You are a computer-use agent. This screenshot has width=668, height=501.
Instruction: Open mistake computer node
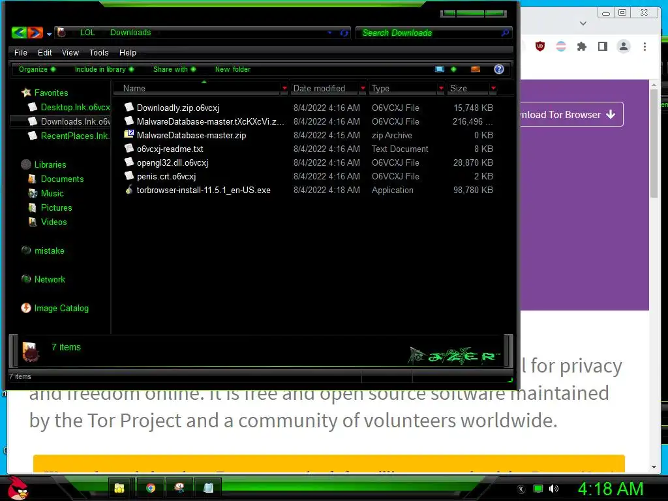[50, 251]
